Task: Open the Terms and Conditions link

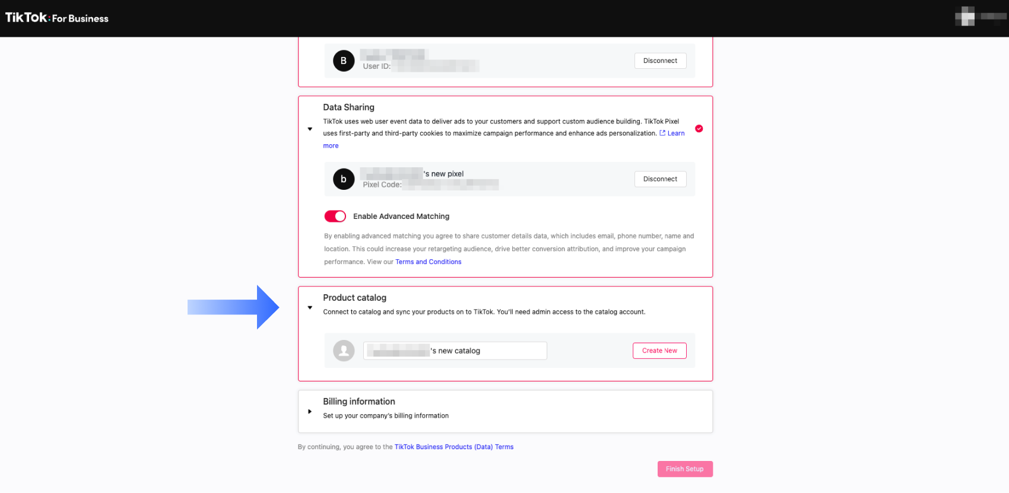Action: 429,262
